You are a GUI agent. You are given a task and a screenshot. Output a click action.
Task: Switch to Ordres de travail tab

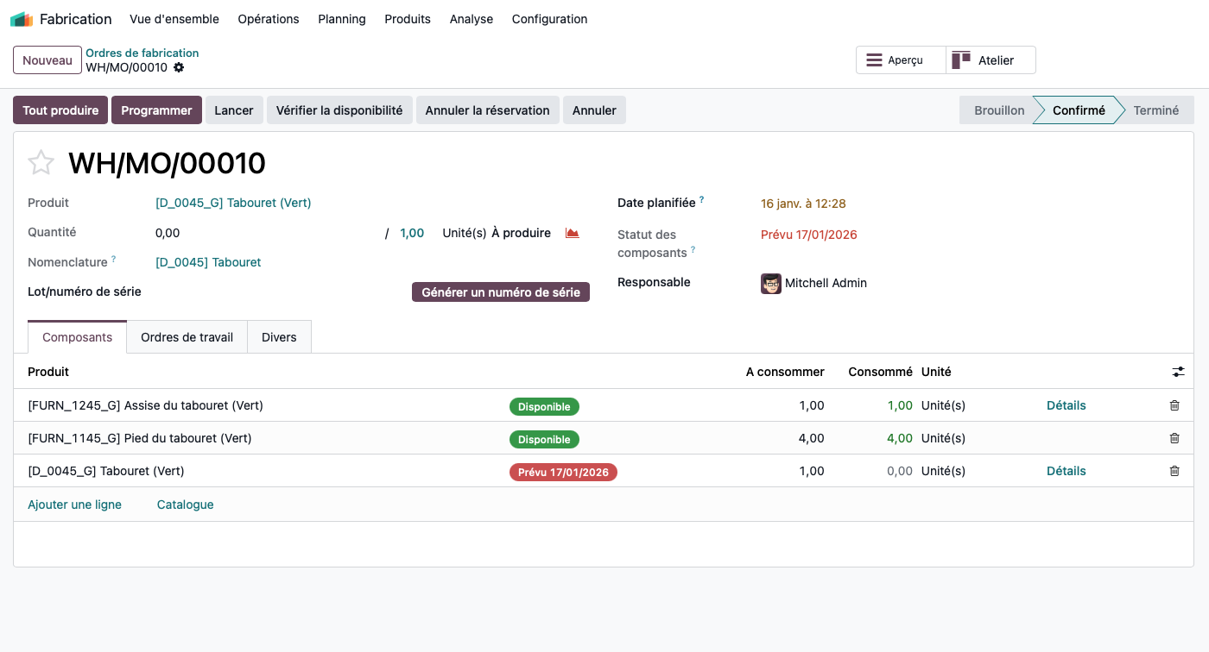(x=187, y=337)
